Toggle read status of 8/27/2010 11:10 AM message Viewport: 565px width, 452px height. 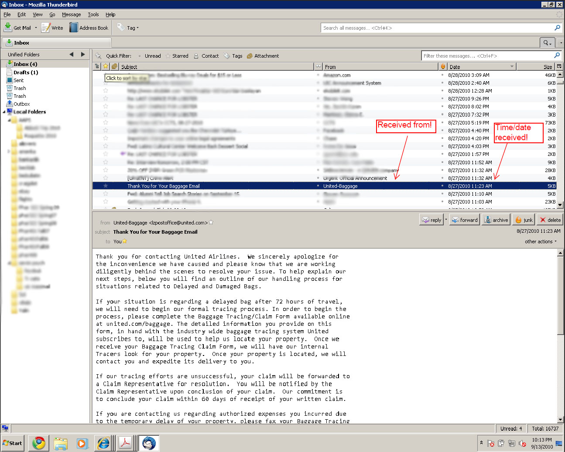tap(318, 193)
